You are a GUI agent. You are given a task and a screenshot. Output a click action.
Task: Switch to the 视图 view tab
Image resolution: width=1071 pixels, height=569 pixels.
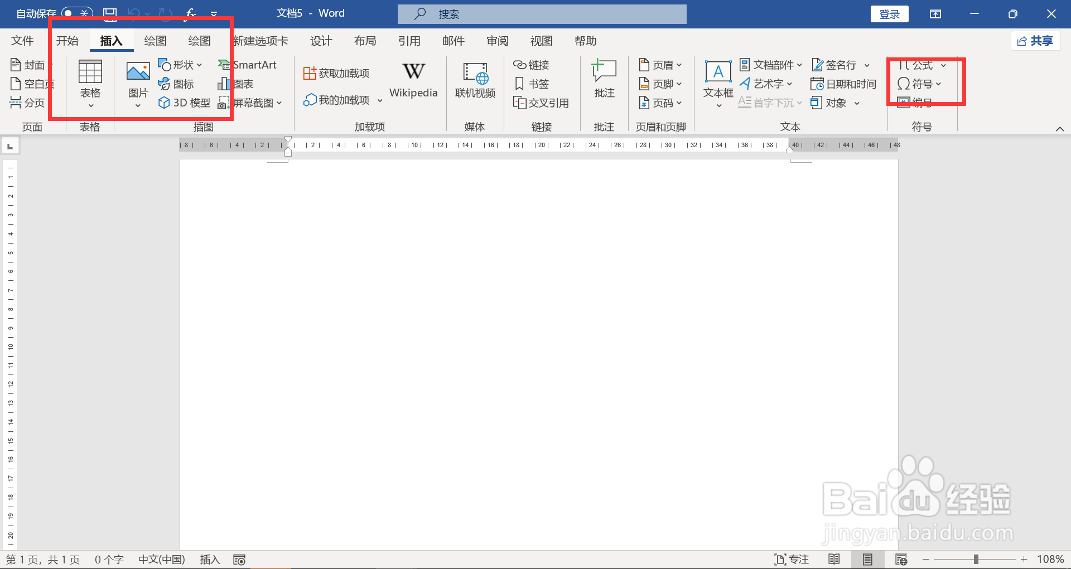(x=542, y=41)
